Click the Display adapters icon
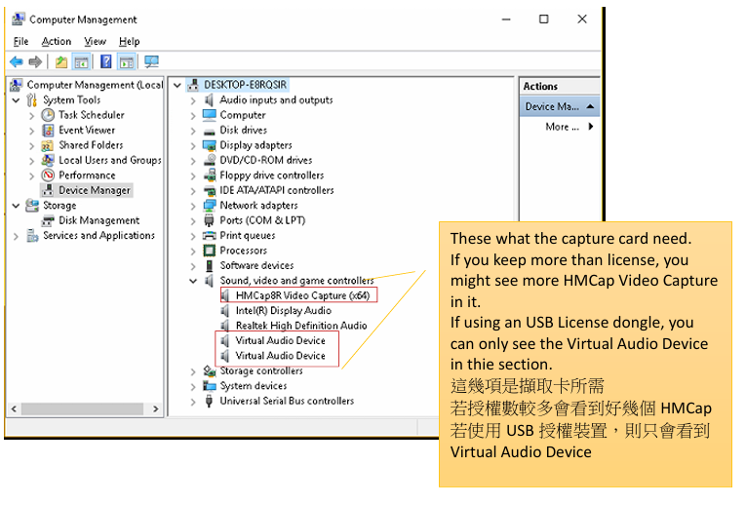This screenshot has width=746, height=505. 210,145
